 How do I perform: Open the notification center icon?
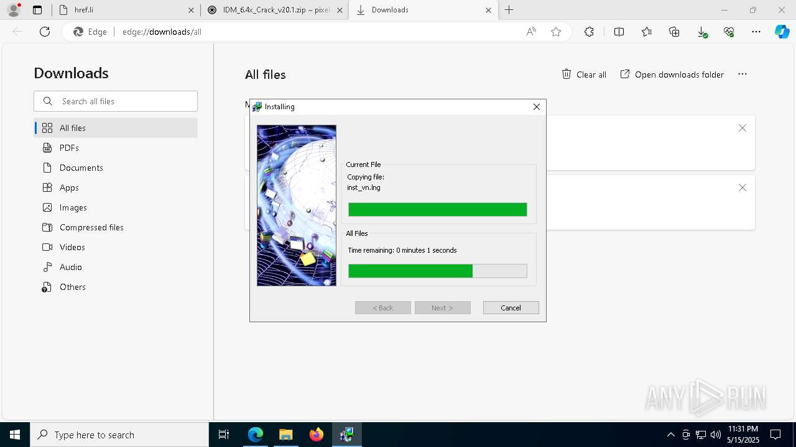coord(775,435)
